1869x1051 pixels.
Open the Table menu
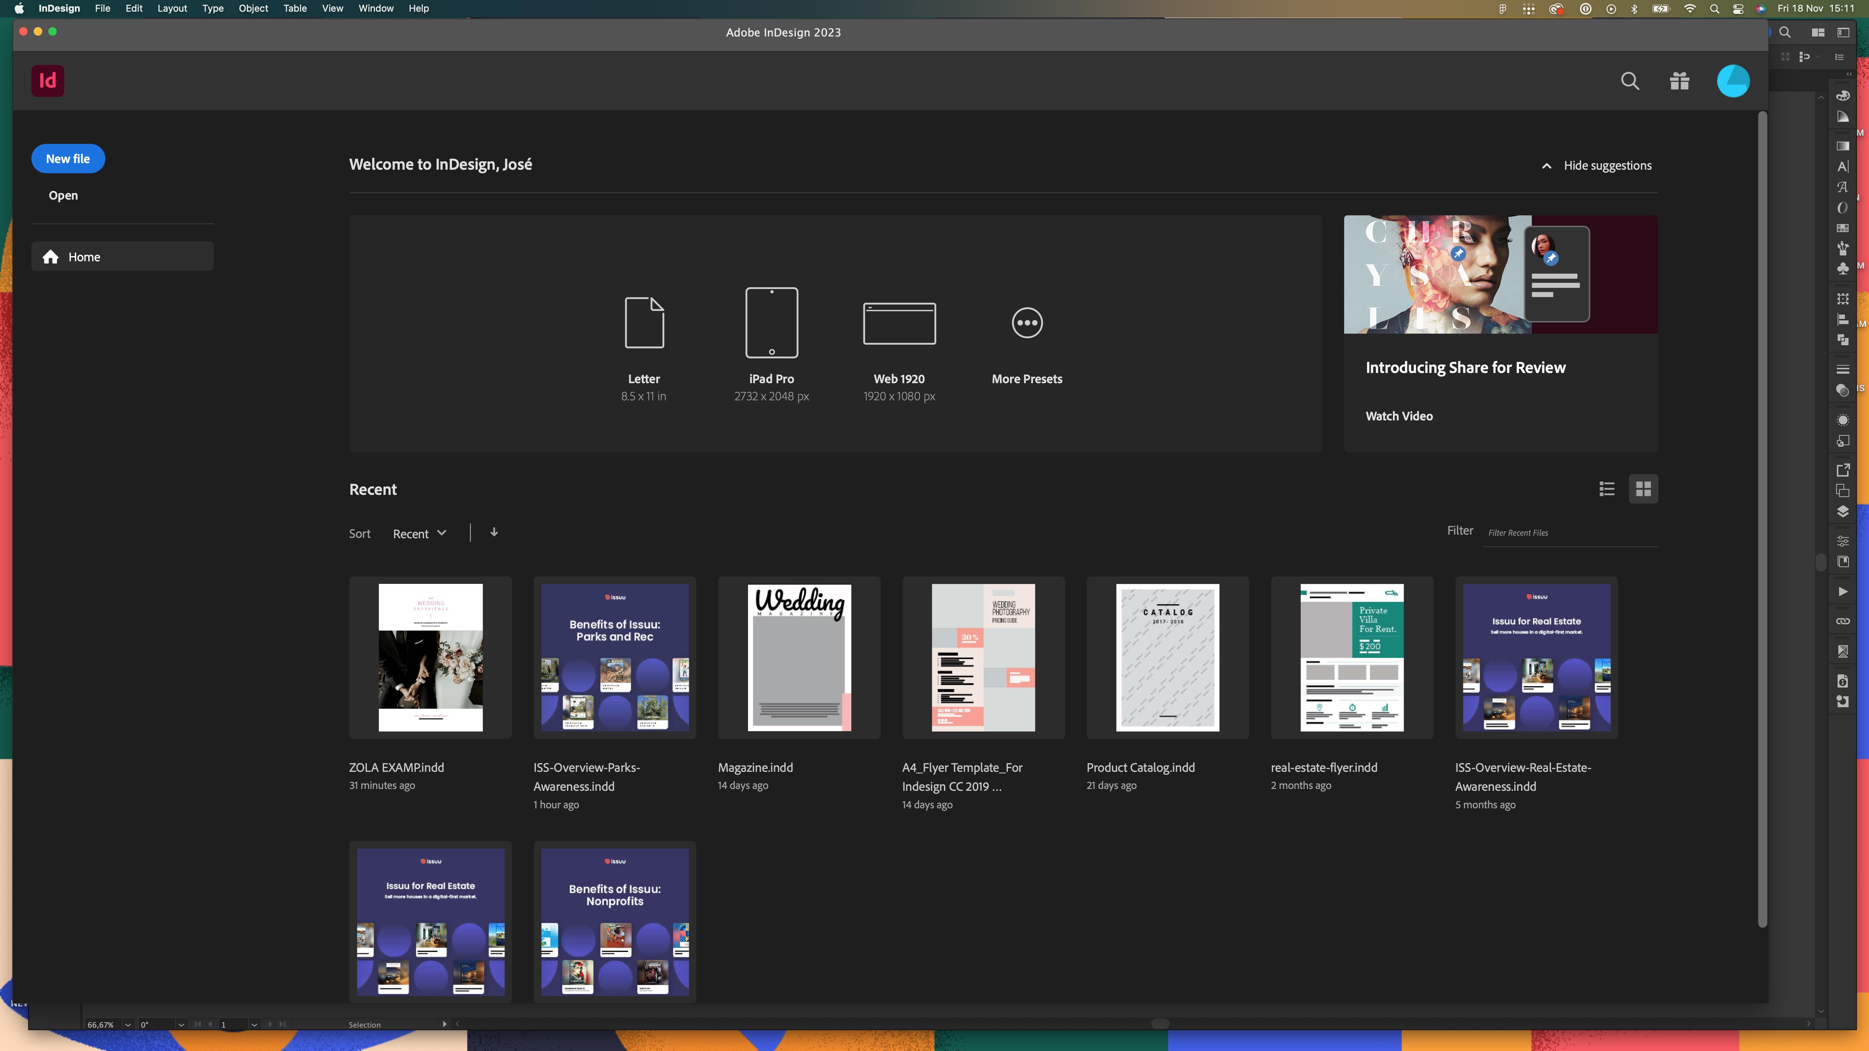[295, 8]
